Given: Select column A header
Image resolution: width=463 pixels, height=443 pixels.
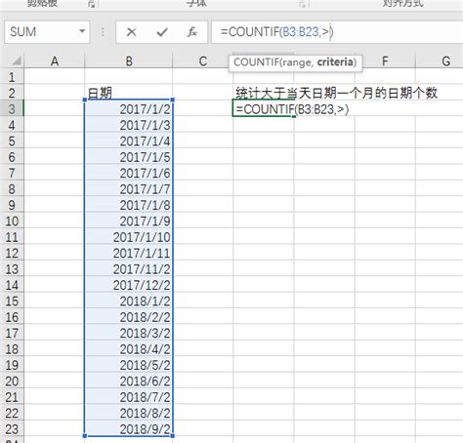Looking at the screenshot, I should tap(55, 60).
